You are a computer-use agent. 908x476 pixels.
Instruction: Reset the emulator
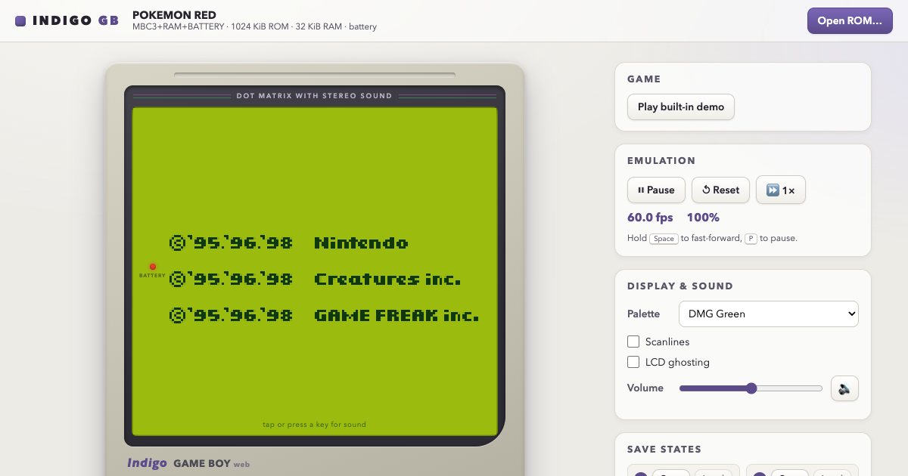coord(720,190)
